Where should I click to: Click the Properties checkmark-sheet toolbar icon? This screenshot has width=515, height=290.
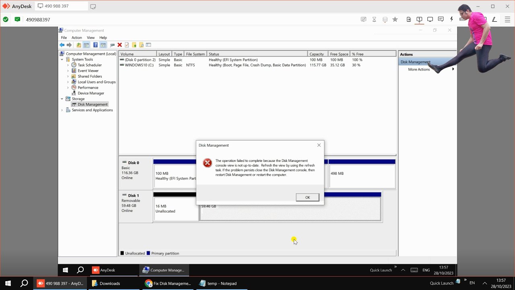[x=127, y=45]
